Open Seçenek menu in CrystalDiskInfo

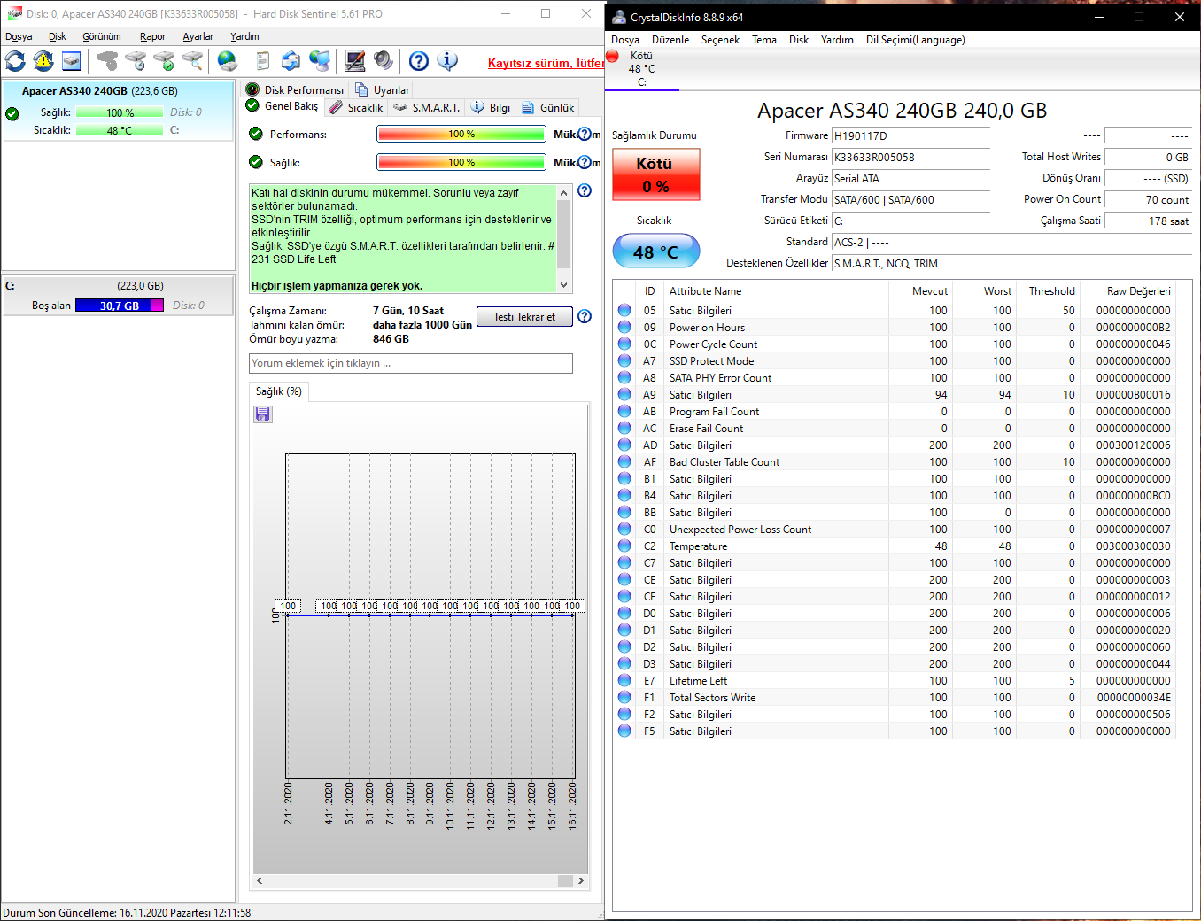point(720,40)
